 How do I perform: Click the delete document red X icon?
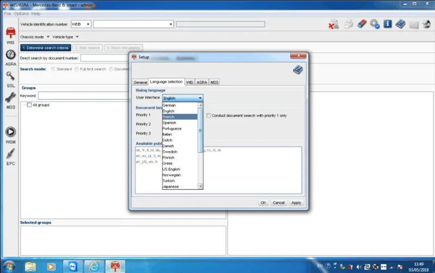coord(334,24)
